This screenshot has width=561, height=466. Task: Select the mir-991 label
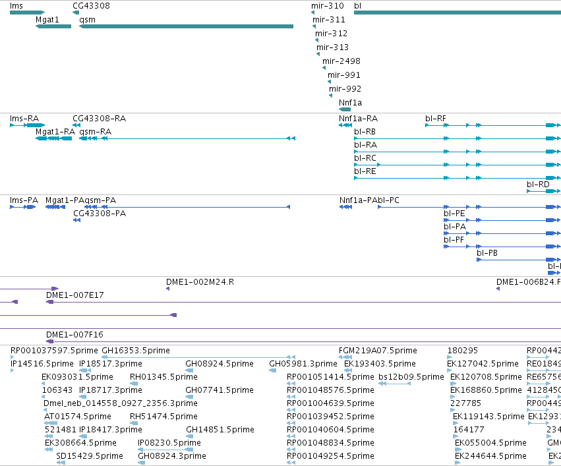pyautogui.click(x=344, y=75)
